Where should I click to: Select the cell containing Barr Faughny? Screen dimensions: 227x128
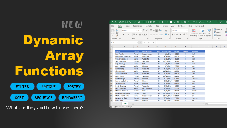coord(124,54)
